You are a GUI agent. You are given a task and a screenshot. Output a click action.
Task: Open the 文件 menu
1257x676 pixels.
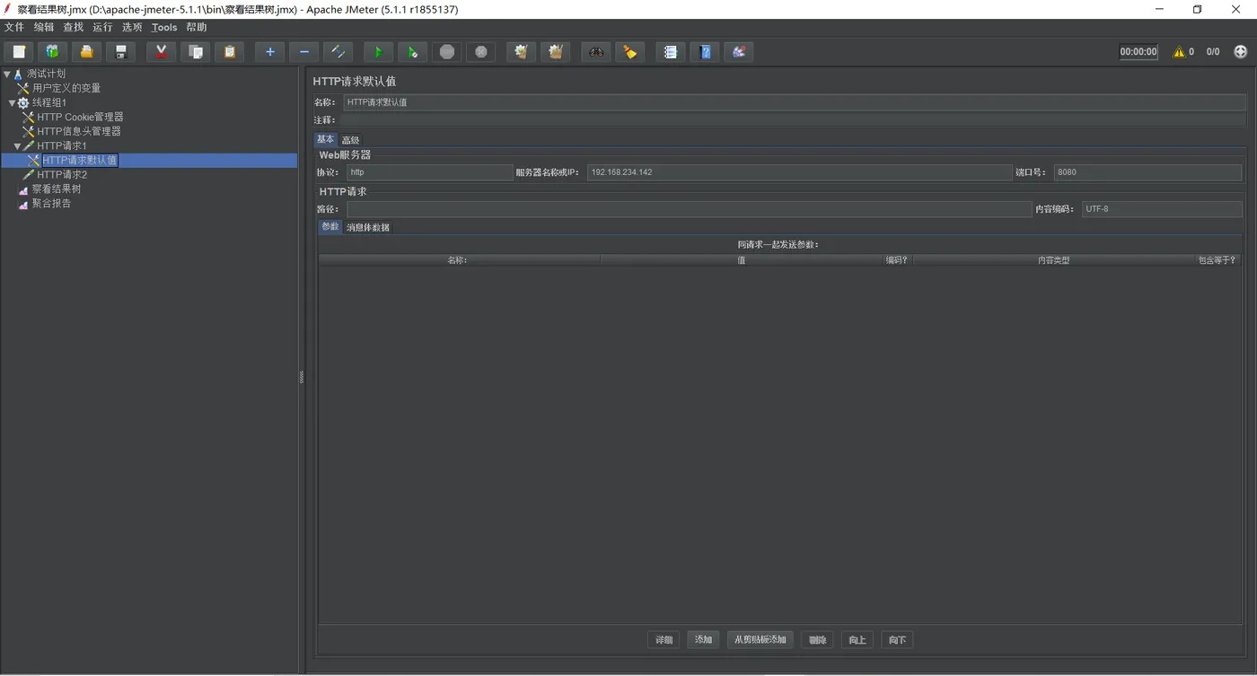pos(14,27)
